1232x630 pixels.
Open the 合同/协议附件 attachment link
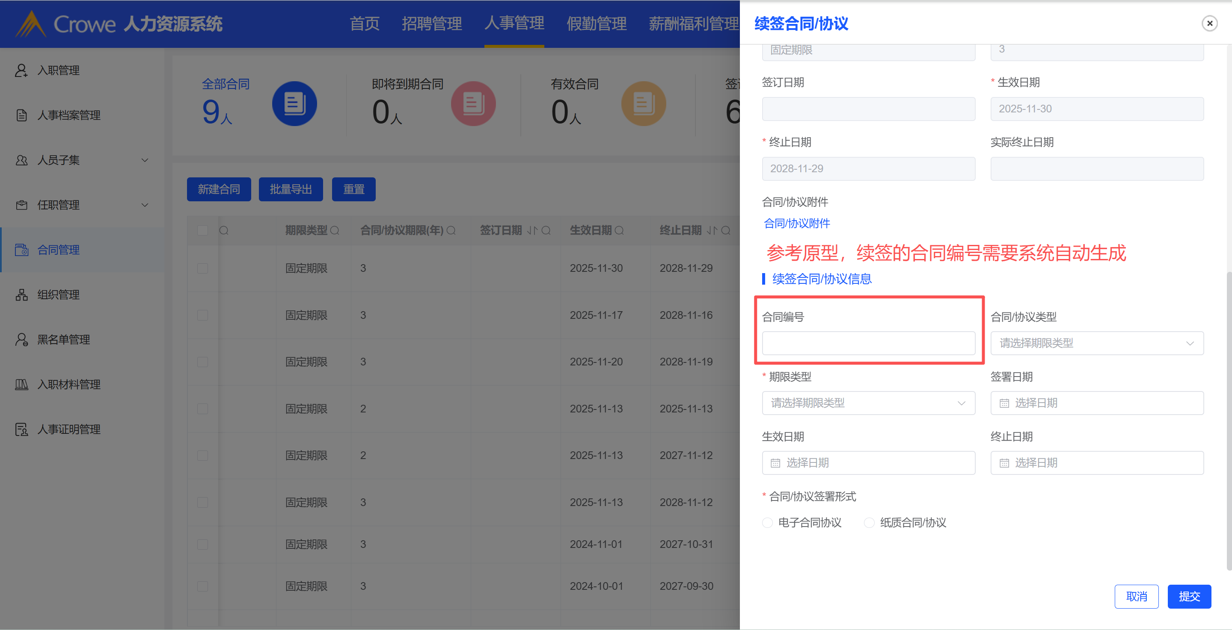(x=797, y=224)
